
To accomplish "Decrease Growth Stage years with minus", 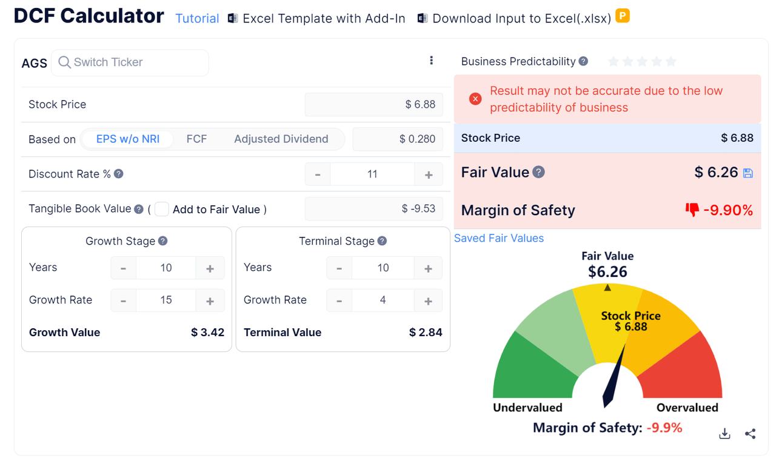I will tap(124, 268).
